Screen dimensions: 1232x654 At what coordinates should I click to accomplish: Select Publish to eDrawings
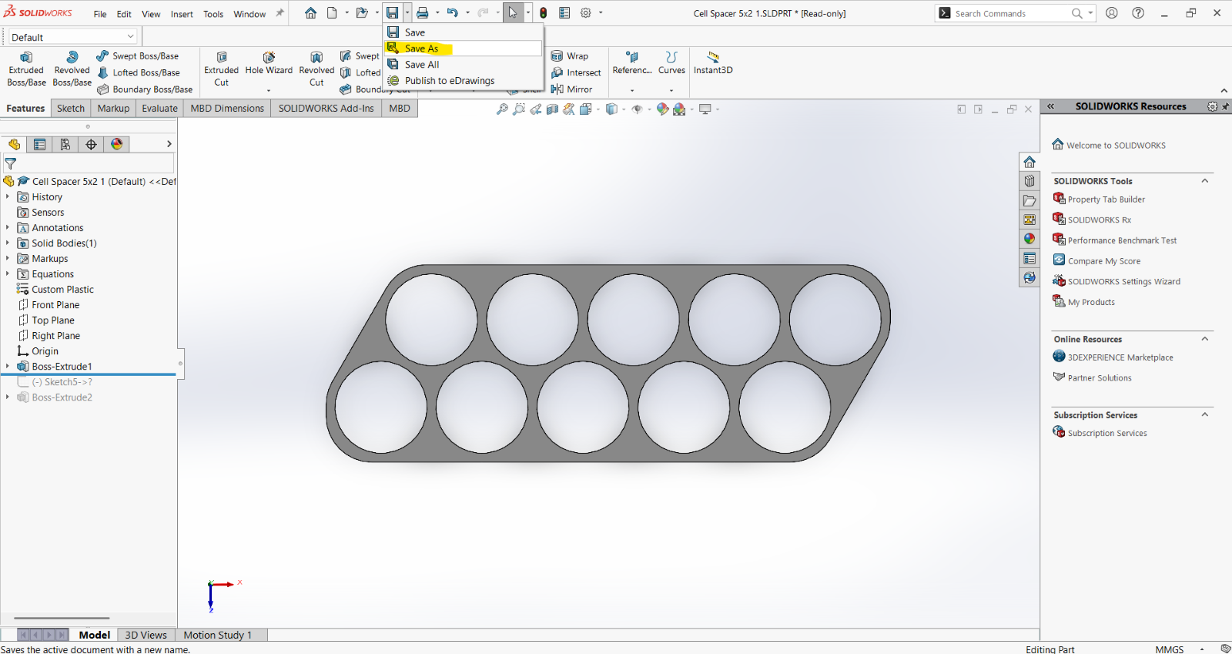tap(464, 81)
